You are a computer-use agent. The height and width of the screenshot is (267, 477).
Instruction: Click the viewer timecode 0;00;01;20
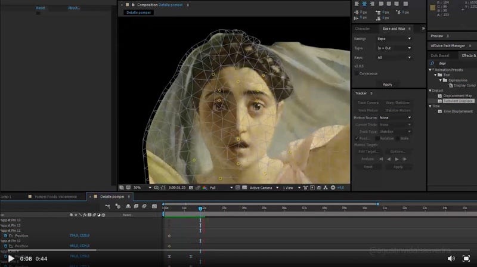pos(176,188)
